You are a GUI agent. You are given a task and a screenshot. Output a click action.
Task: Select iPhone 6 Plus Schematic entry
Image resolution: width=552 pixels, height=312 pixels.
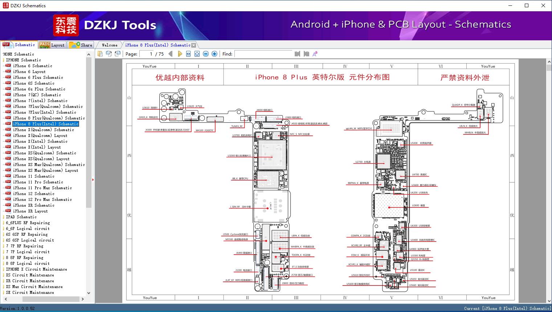[x=38, y=77]
